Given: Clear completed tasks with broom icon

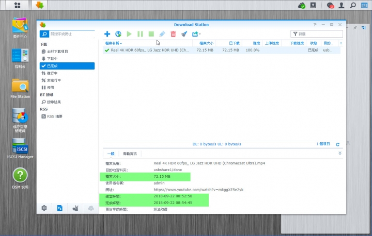Looking at the screenshot, I should click(184, 34).
